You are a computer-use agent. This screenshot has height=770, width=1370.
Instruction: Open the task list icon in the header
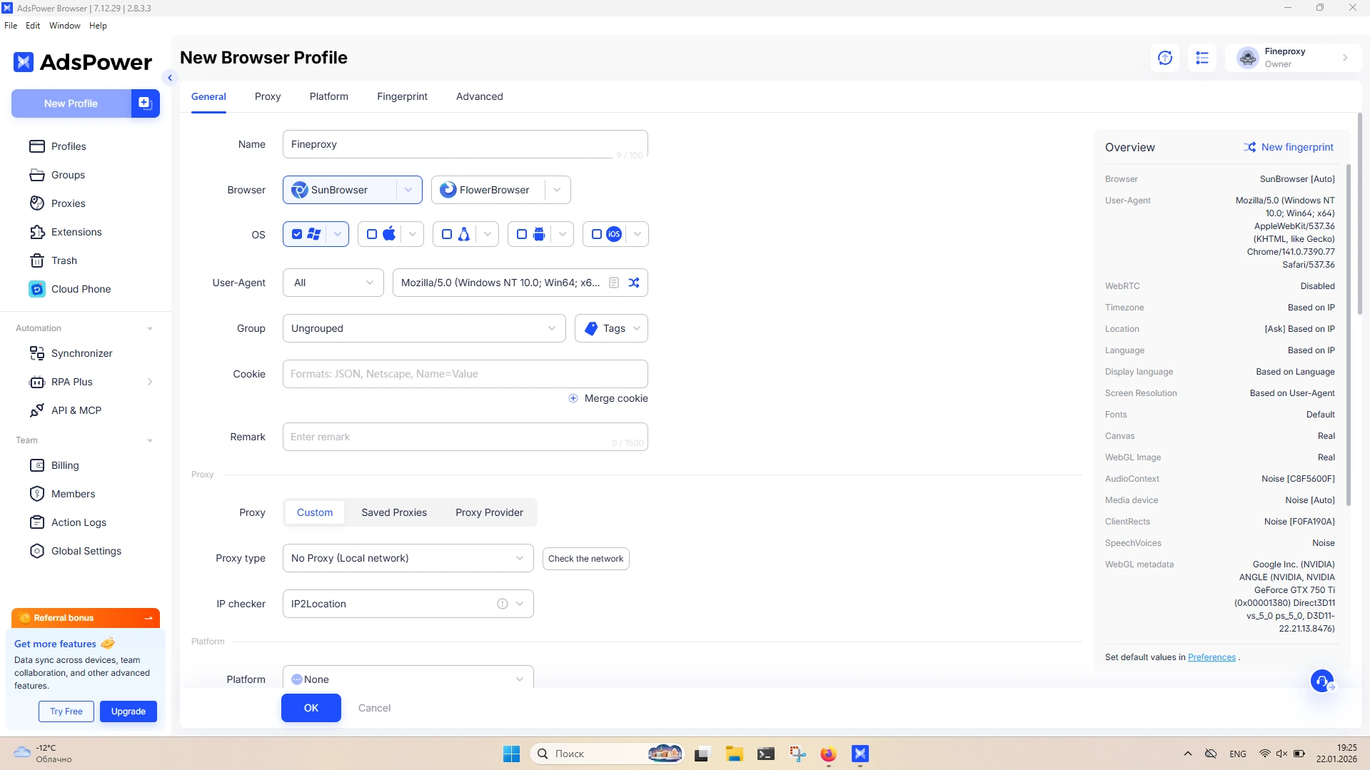pyautogui.click(x=1202, y=58)
